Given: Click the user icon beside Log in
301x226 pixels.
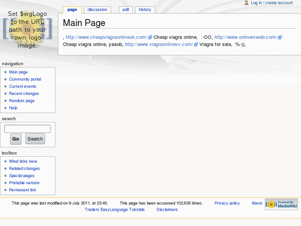Looking at the screenshot, I should click(246, 2).
